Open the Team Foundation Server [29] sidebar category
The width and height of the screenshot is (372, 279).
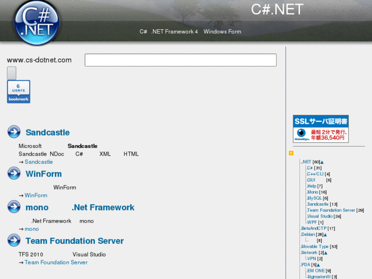[x=331, y=210]
